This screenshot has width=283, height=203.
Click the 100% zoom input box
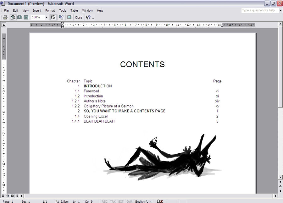[x=38, y=17]
